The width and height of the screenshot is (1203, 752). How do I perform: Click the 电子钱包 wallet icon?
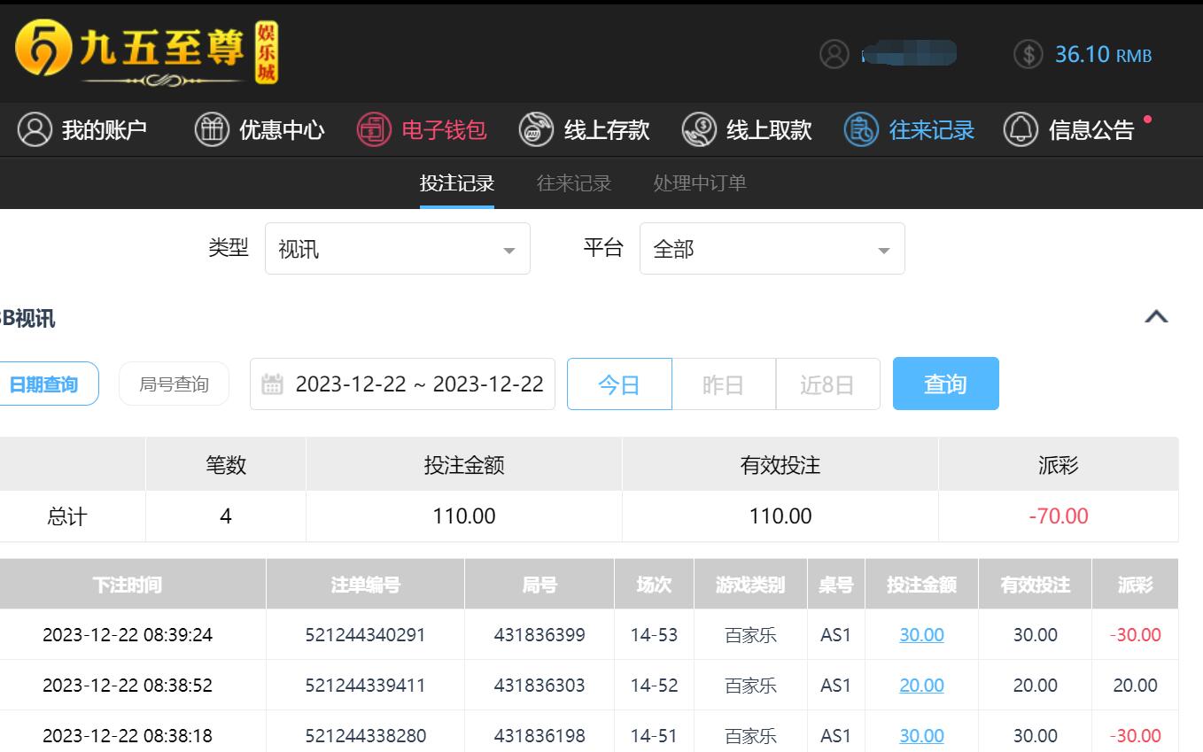[374, 129]
